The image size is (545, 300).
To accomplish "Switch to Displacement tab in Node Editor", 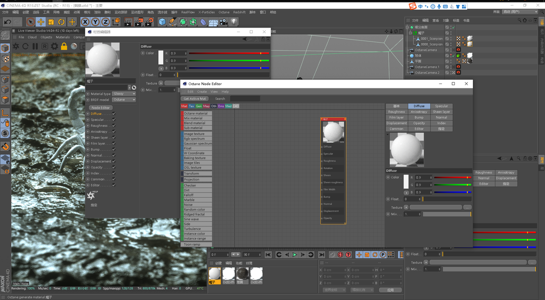I will click(x=396, y=123).
